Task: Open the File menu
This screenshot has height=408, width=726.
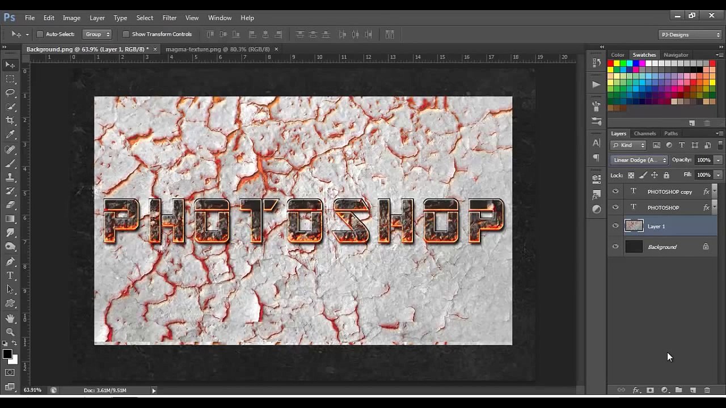Action: click(x=29, y=18)
